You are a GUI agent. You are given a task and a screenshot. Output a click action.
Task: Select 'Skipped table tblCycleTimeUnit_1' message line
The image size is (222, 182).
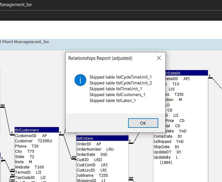(121, 77)
